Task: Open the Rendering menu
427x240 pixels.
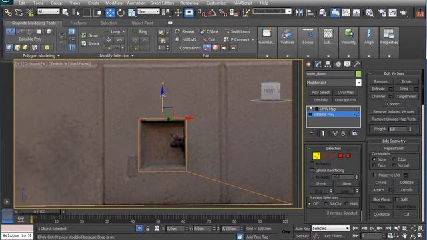Action: tap(189, 3)
